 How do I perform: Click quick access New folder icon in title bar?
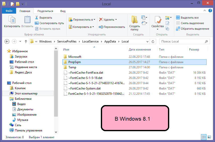pos(18,4)
